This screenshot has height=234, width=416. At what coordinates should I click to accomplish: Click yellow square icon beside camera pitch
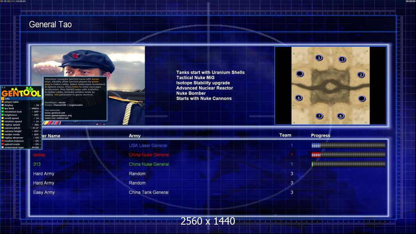[x=3, y=128]
